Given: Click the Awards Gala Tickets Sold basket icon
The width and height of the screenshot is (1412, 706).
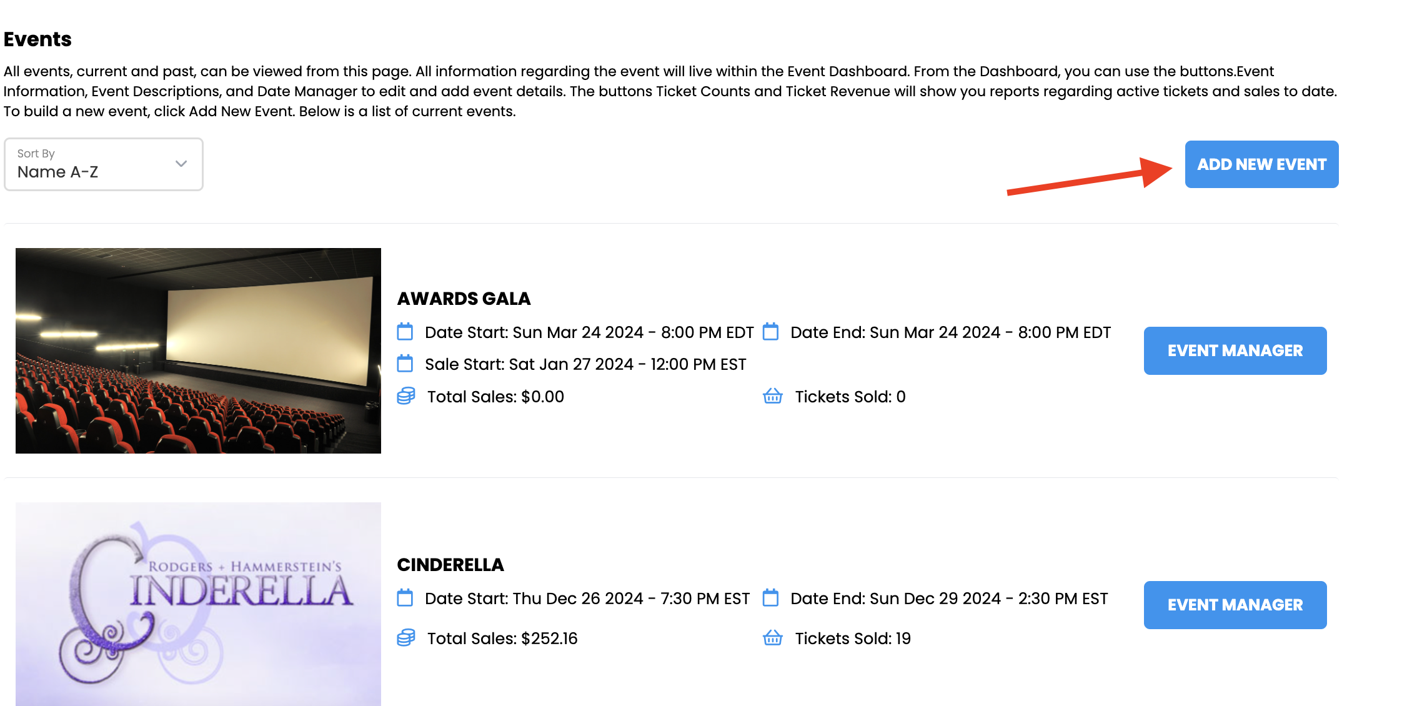Looking at the screenshot, I should 773,396.
